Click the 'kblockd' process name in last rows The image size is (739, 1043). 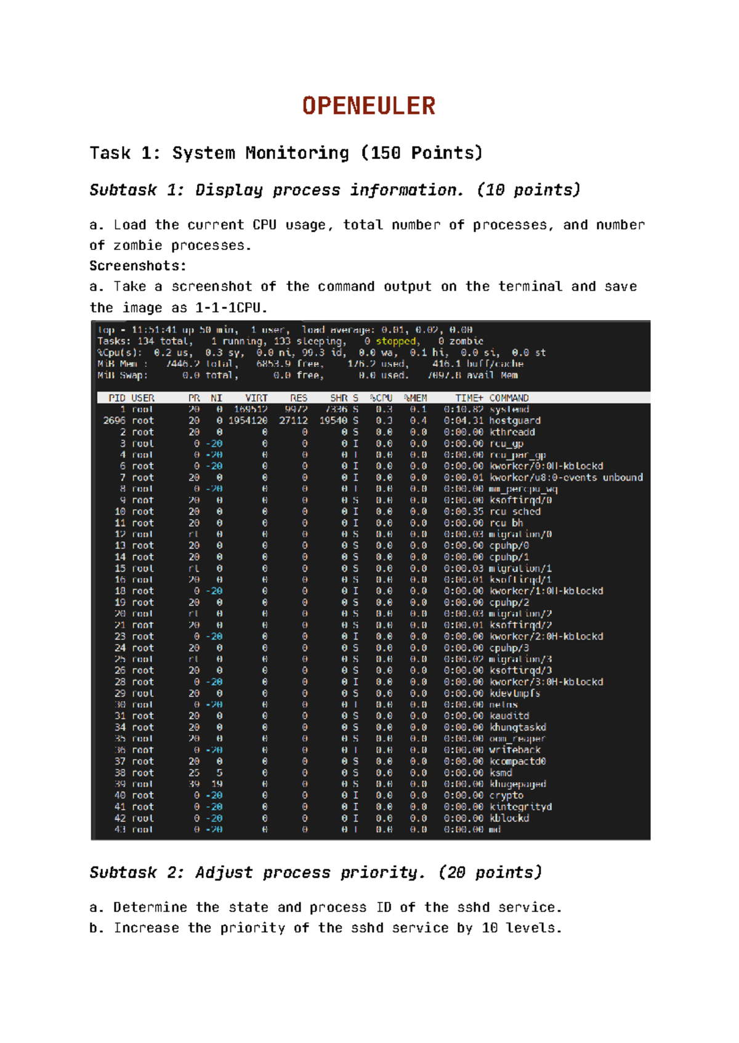509,818
